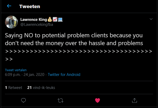The image size is (158, 108).
Task: Unlike the tweet with the red heart
Action: tap(98, 100)
